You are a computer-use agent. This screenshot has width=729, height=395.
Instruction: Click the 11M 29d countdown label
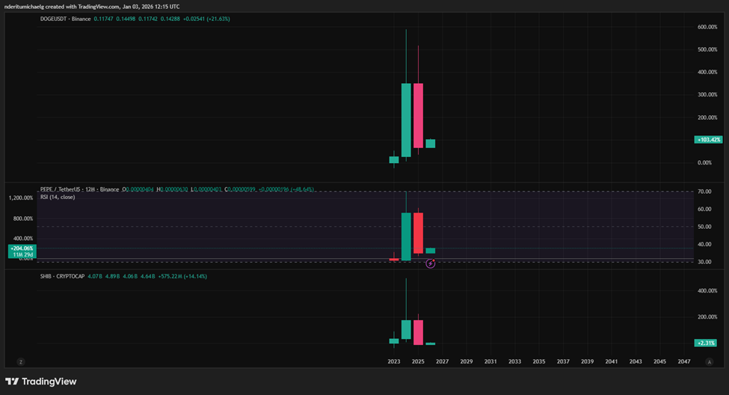[x=22, y=255]
